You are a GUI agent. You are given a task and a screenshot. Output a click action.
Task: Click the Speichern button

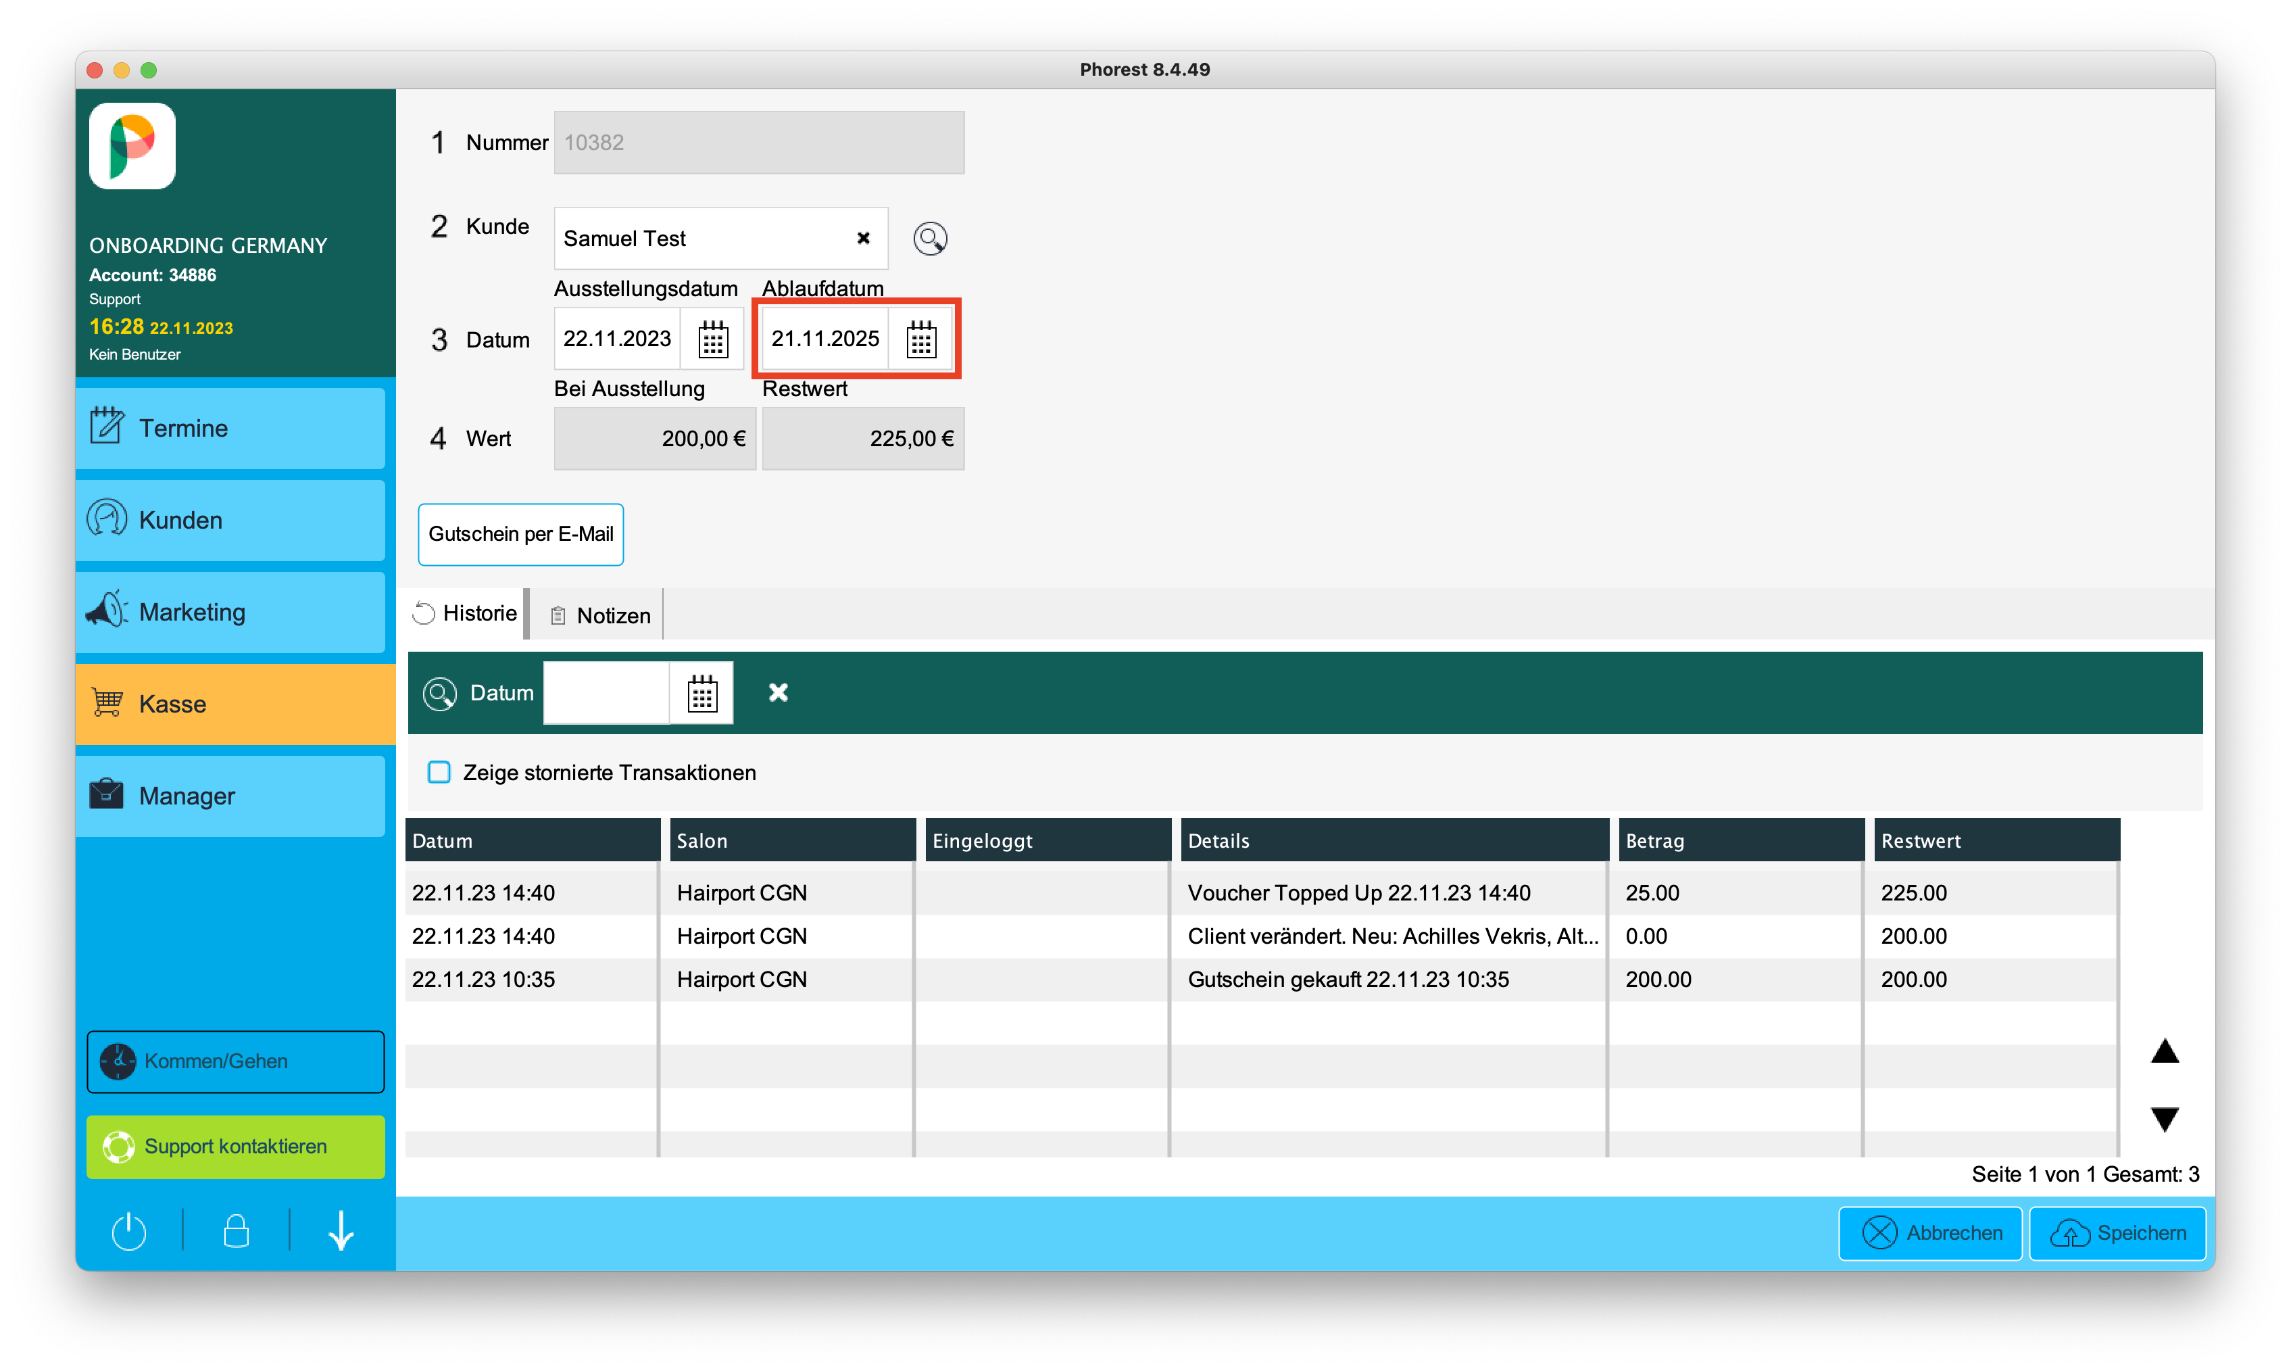(2117, 1233)
